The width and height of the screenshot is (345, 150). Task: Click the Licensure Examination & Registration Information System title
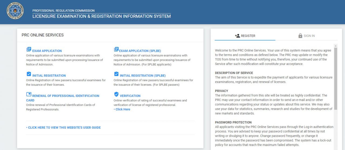pyautogui.click(x=102, y=16)
